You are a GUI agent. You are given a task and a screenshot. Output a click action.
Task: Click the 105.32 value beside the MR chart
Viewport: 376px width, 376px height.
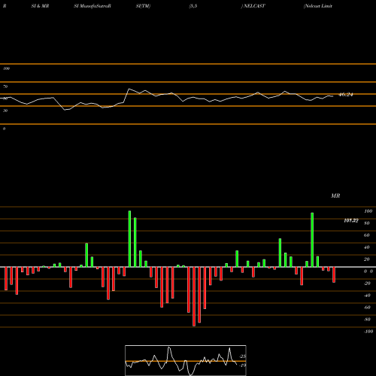[351, 220]
